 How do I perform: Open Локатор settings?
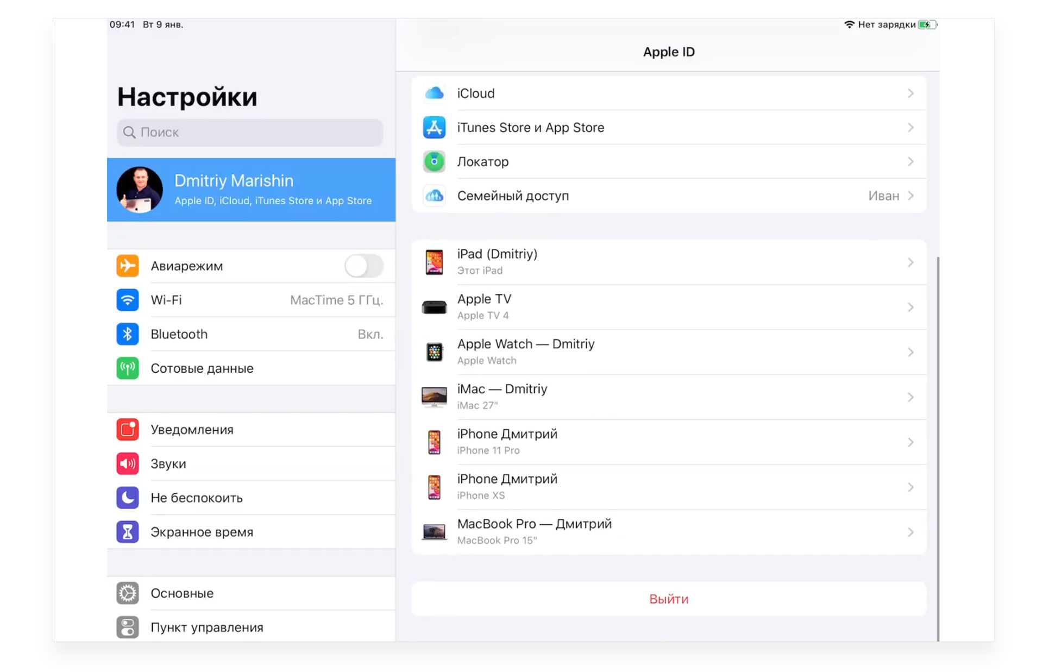(669, 161)
